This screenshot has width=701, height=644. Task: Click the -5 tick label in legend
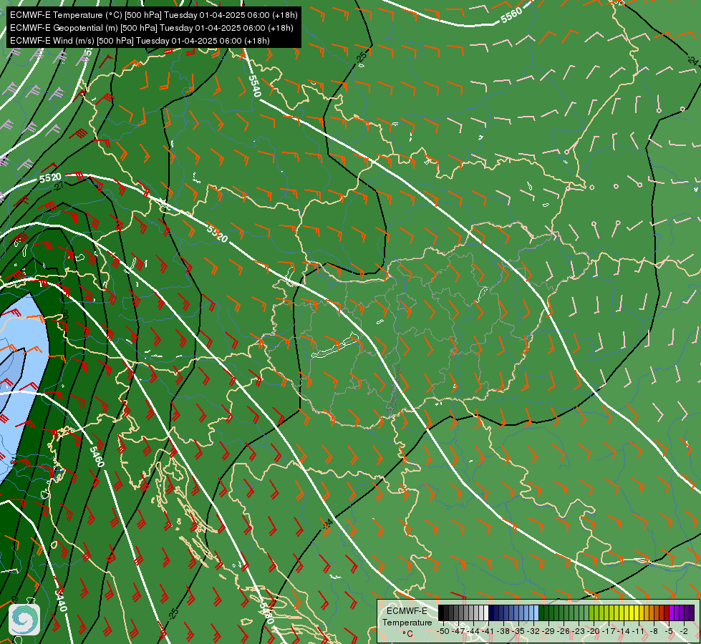coord(669,631)
